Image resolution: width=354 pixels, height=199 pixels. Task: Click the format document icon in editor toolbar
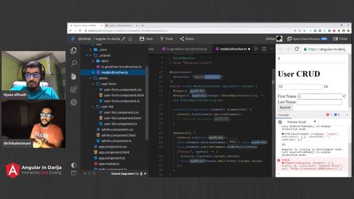pyautogui.click(x=256, y=49)
